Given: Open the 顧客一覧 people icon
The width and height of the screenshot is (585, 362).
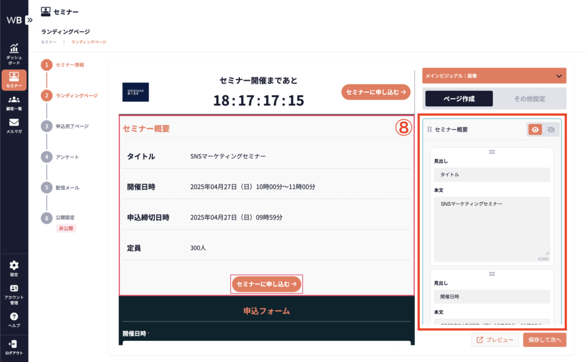Looking at the screenshot, I should point(14,100).
